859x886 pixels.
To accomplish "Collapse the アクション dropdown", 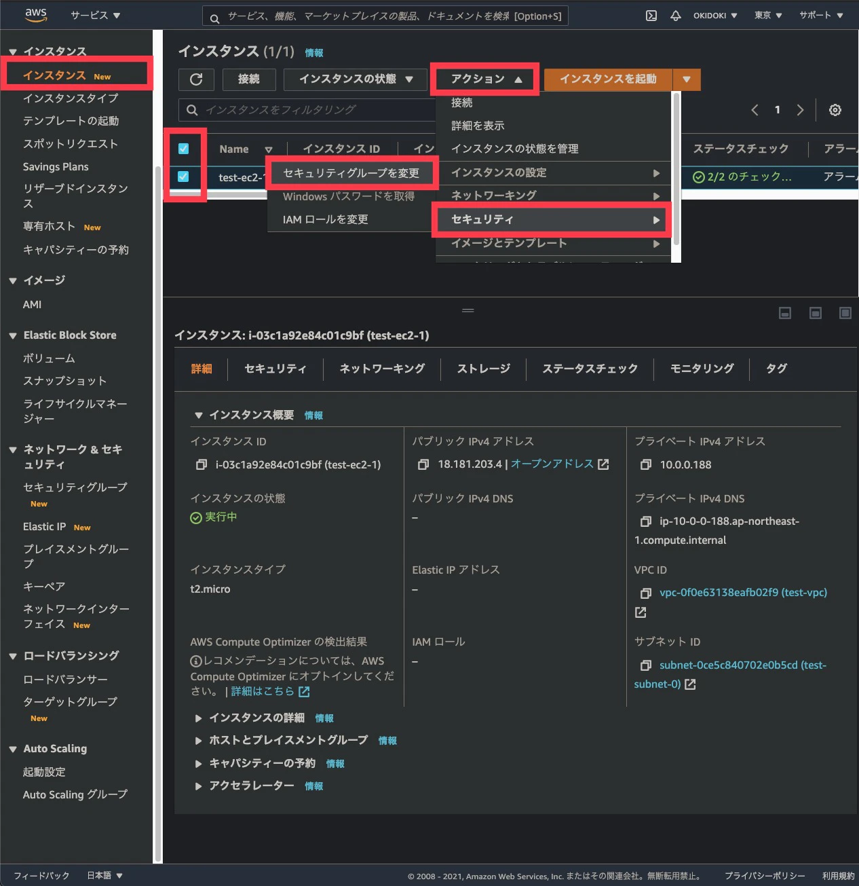I will pyautogui.click(x=486, y=79).
